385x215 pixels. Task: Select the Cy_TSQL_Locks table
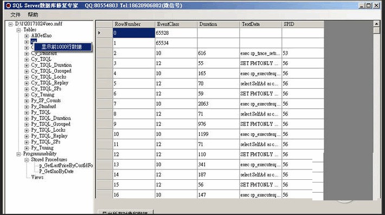pyautogui.click(x=49, y=77)
